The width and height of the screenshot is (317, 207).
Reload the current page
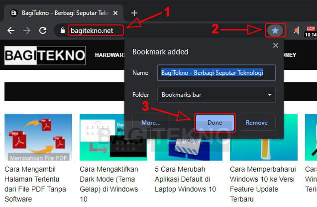[43, 30]
